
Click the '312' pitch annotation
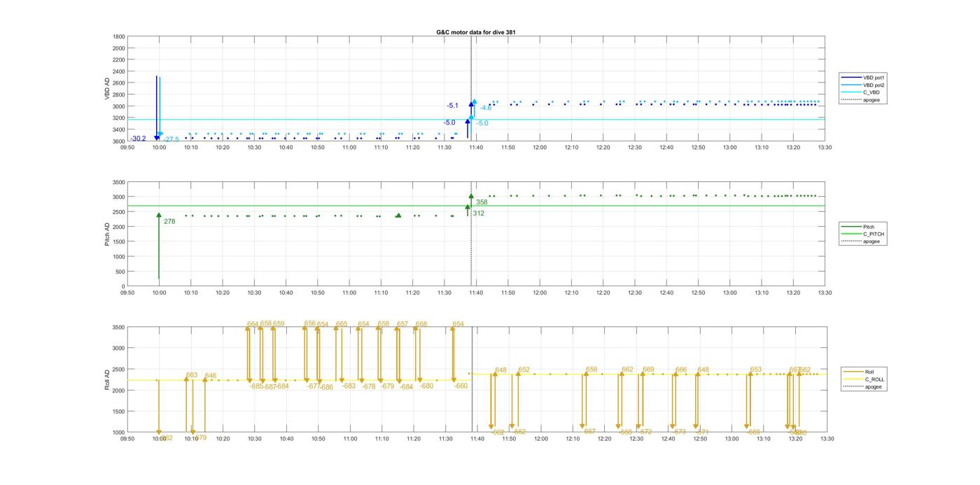pyautogui.click(x=479, y=213)
